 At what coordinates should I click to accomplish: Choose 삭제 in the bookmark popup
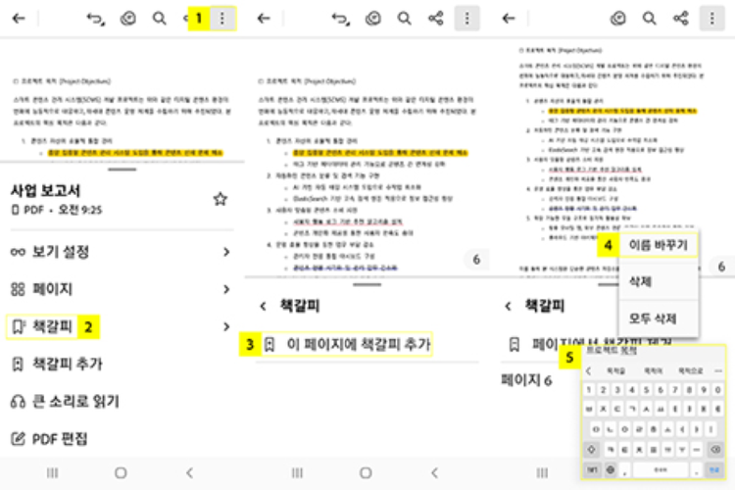(x=659, y=282)
